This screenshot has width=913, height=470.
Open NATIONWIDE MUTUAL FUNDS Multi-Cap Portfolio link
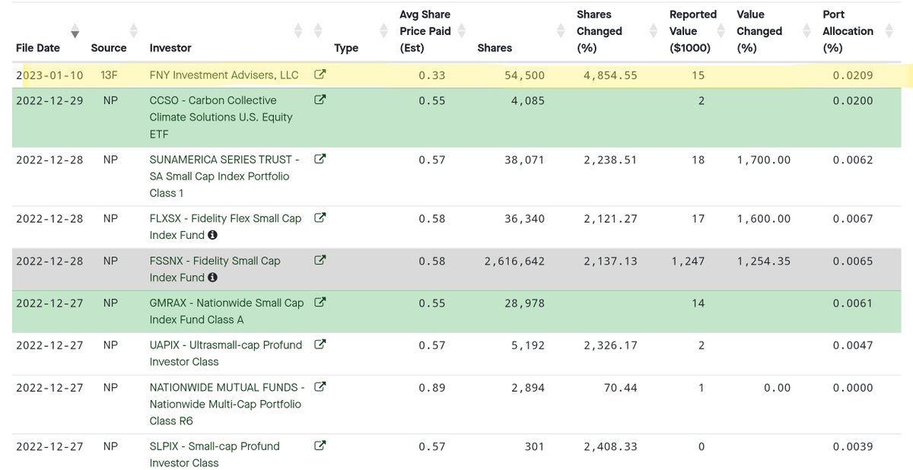227,404
